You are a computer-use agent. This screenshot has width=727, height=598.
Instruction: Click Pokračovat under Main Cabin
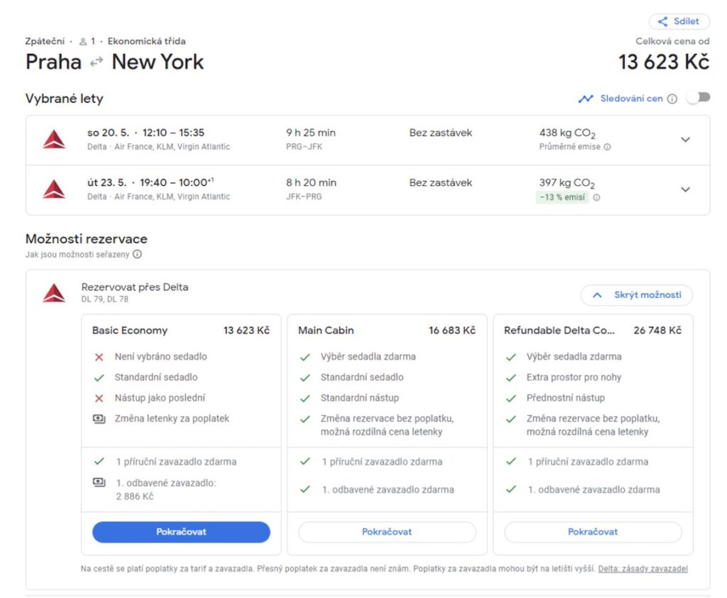coord(386,531)
